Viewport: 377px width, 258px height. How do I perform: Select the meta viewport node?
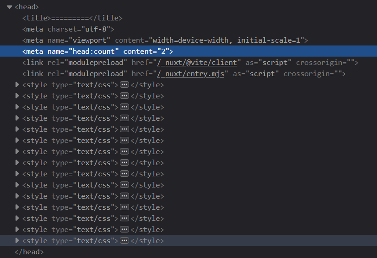click(x=188, y=40)
